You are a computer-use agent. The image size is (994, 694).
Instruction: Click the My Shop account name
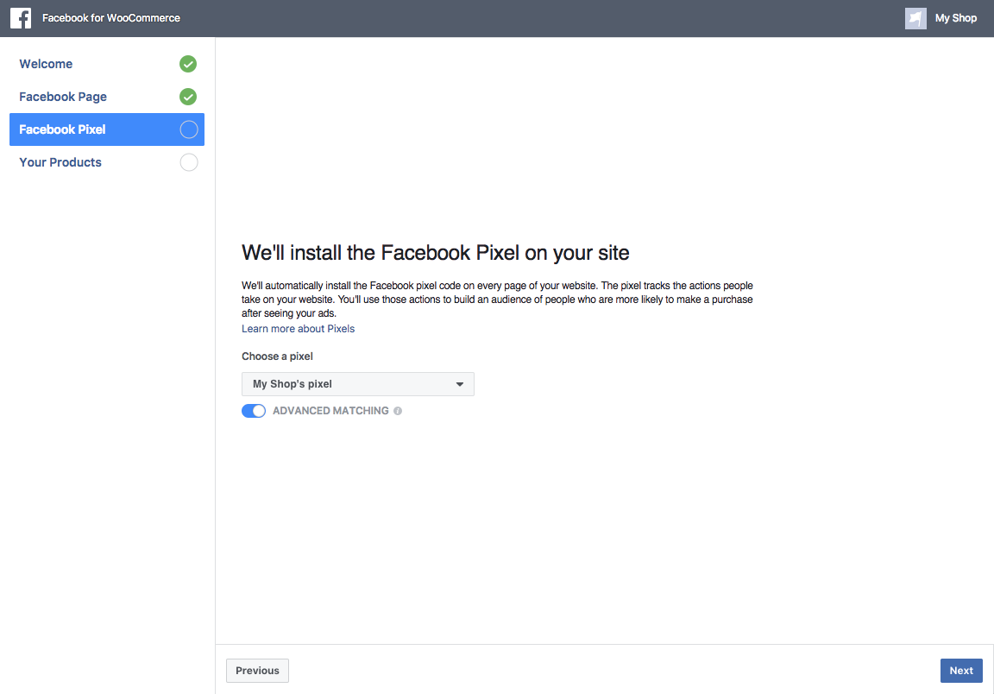pyautogui.click(x=955, y=18)
